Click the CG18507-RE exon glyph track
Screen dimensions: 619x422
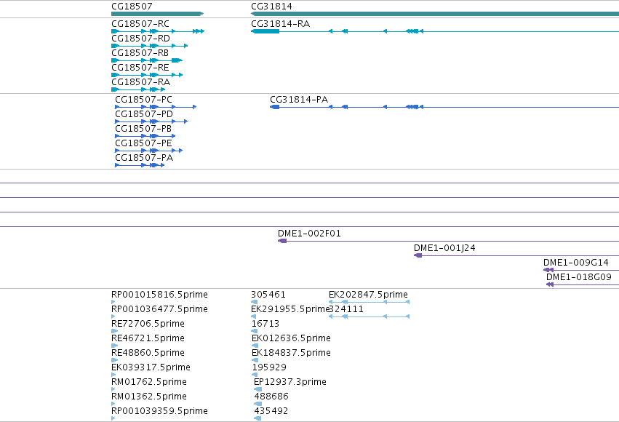click(147, 75)
